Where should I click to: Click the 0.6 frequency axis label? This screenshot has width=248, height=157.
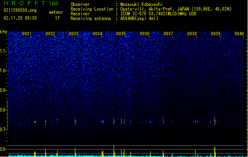[x=3, y=149]
